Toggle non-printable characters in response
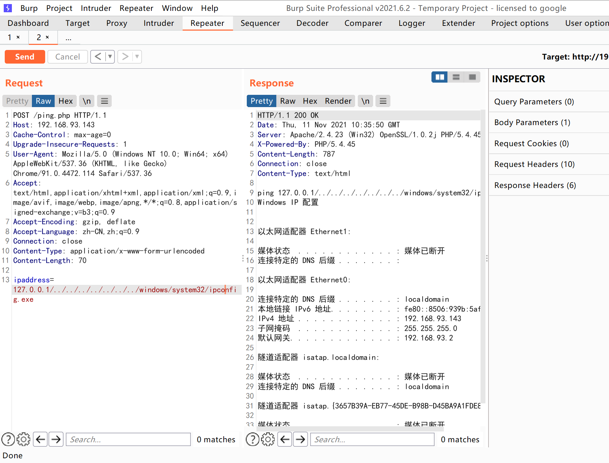Screen dimensions: 609x463 coord(365,101)
